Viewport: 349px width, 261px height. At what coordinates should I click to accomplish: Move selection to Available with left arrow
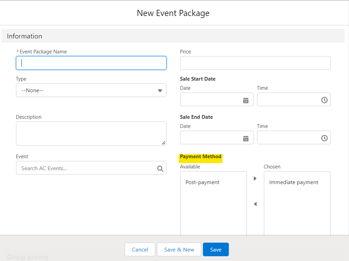click(x=255, y=204)
